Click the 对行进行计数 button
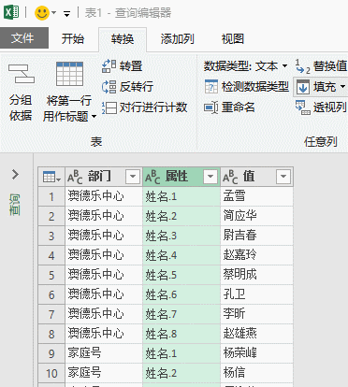Screen dimensions: 348x387 click(x=145, y=107)
